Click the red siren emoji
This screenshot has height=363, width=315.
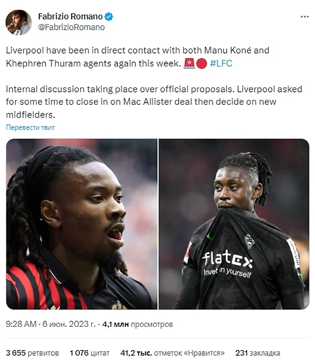pyautogui.click(x=189, y=63)
